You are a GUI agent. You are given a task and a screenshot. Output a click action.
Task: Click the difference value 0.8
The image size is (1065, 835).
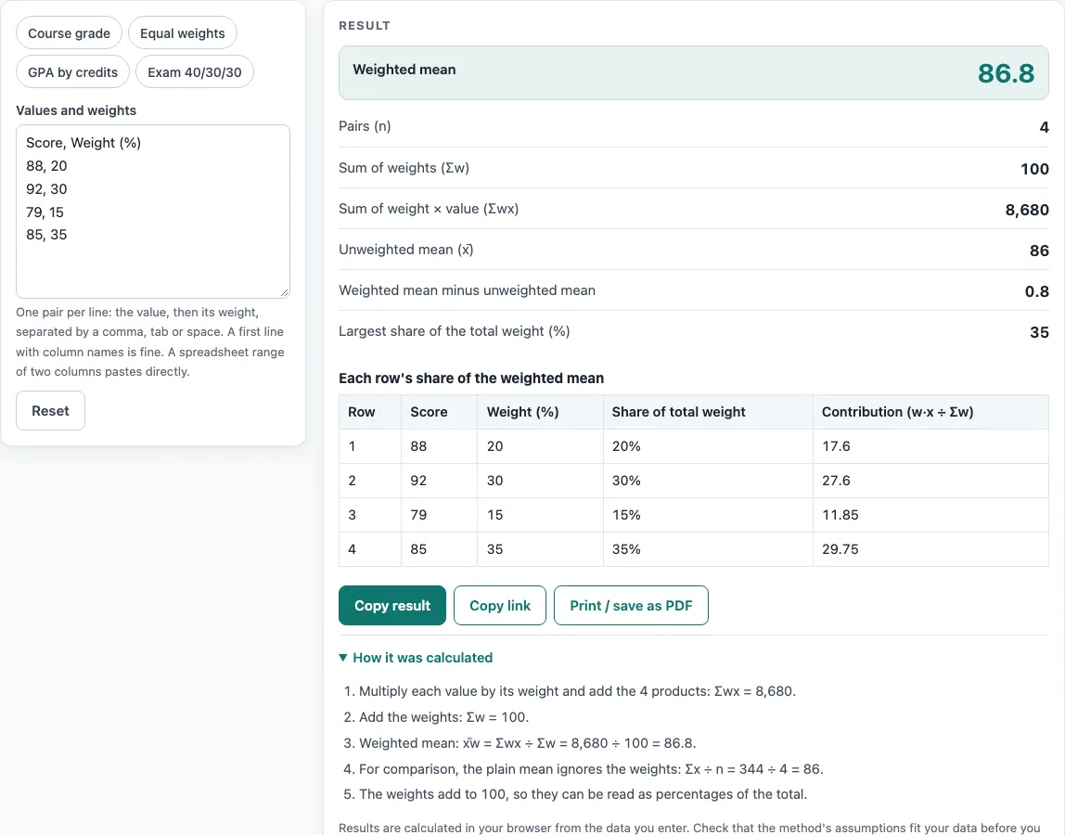coord(1036,291)
